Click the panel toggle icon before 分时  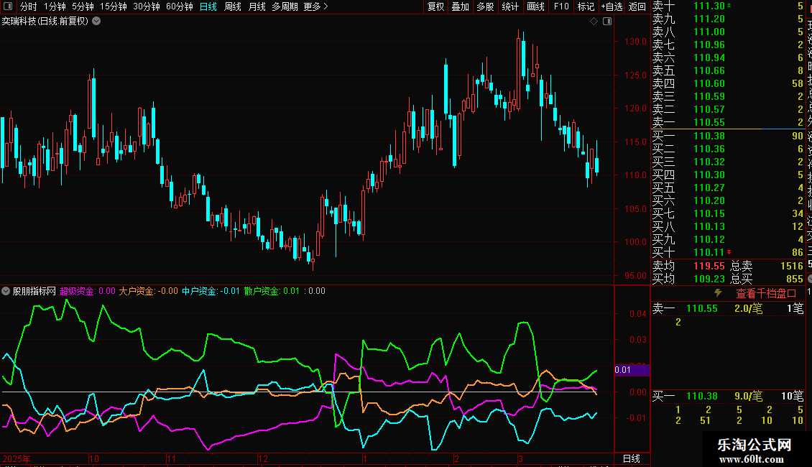[x=8, y=6]
